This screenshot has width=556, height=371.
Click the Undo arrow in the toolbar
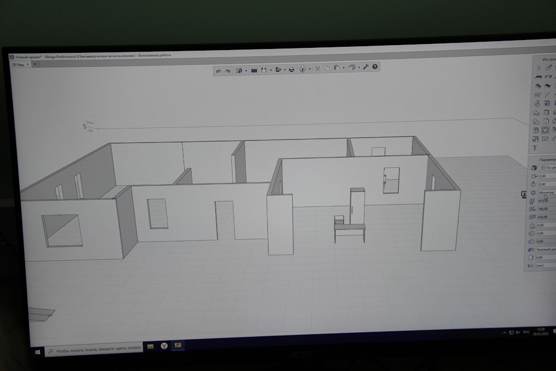pos(219,70)
